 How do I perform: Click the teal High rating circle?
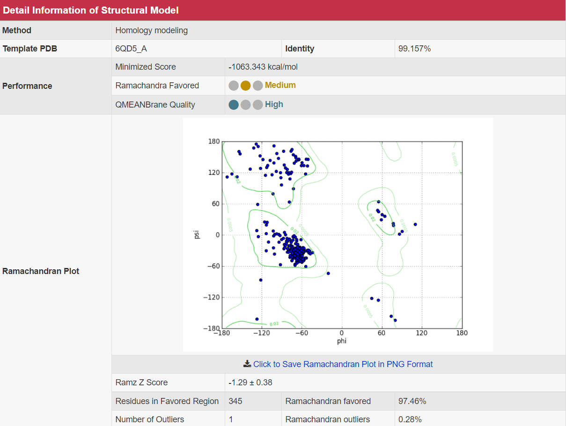[x=234, y=105]
